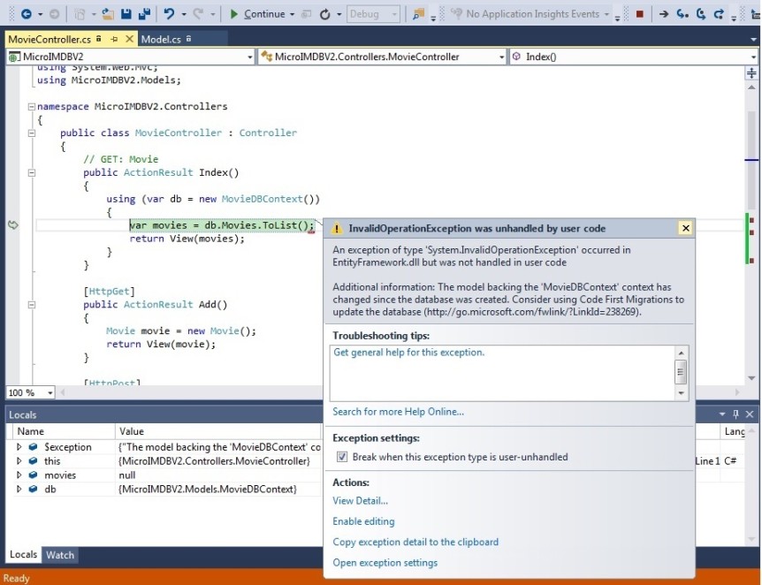Collapse the namespace MicroIMDBV2.Controllers region

pos(31,107)
